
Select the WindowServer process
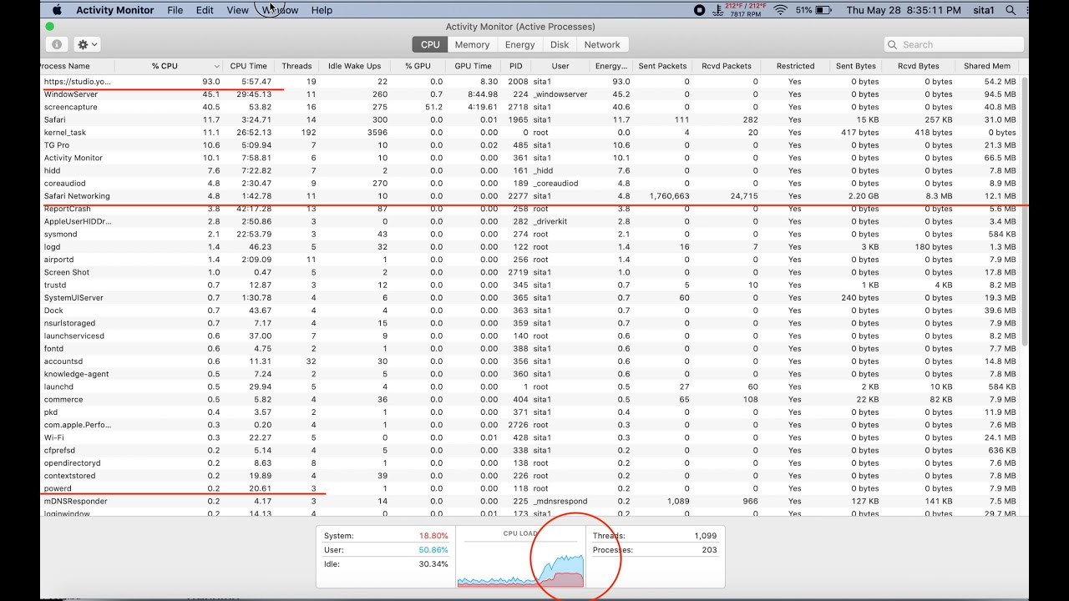[529, 94]
